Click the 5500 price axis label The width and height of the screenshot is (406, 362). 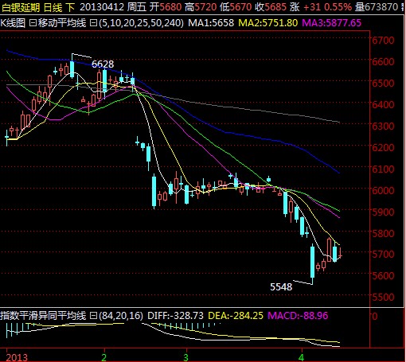383,297
